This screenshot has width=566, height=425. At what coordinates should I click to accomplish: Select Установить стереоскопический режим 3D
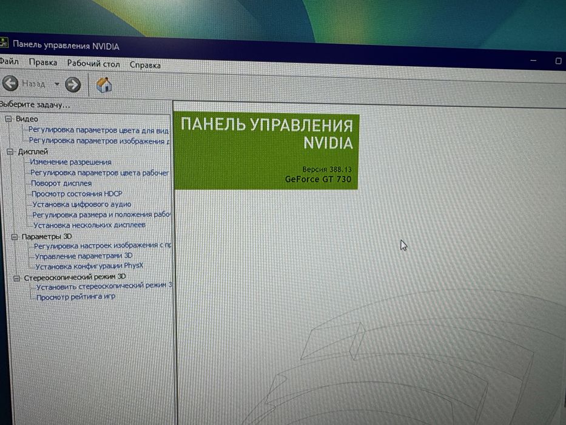(x=104, y=286)
